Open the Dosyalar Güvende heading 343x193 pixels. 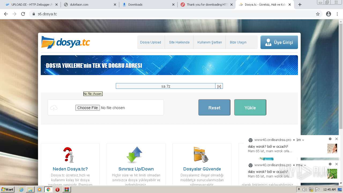click(202, 169)
